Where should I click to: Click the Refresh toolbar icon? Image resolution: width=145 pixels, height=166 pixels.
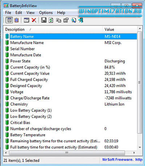click(51, 20)
